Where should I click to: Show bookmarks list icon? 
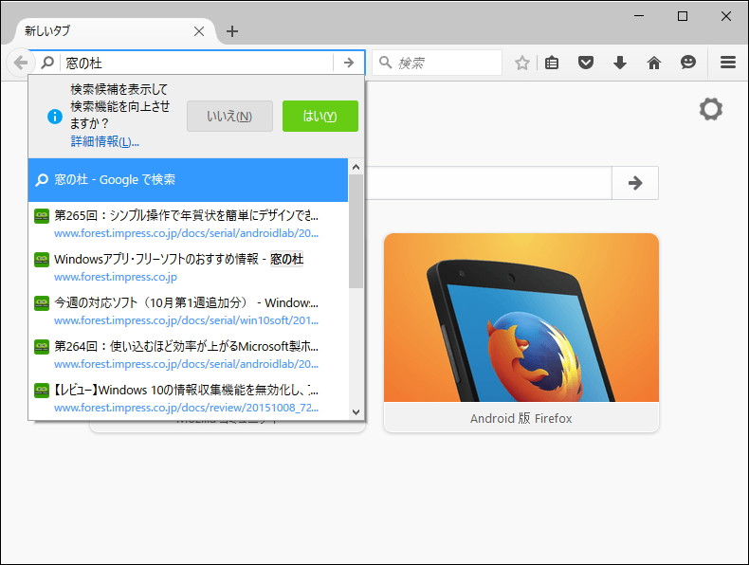click(x=552, y=63)
